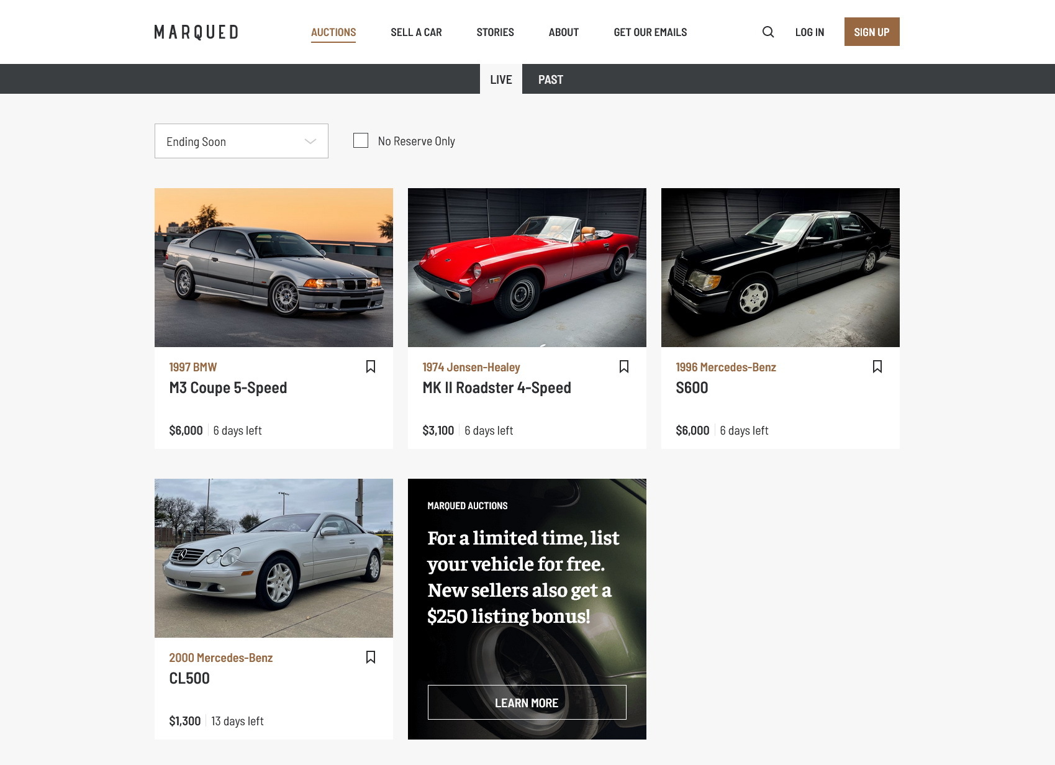Image resolution: width=1055 pixels, height=765 pixels.
Task: Switch to the Past auctions tab
Action: (x=550, y=79)
